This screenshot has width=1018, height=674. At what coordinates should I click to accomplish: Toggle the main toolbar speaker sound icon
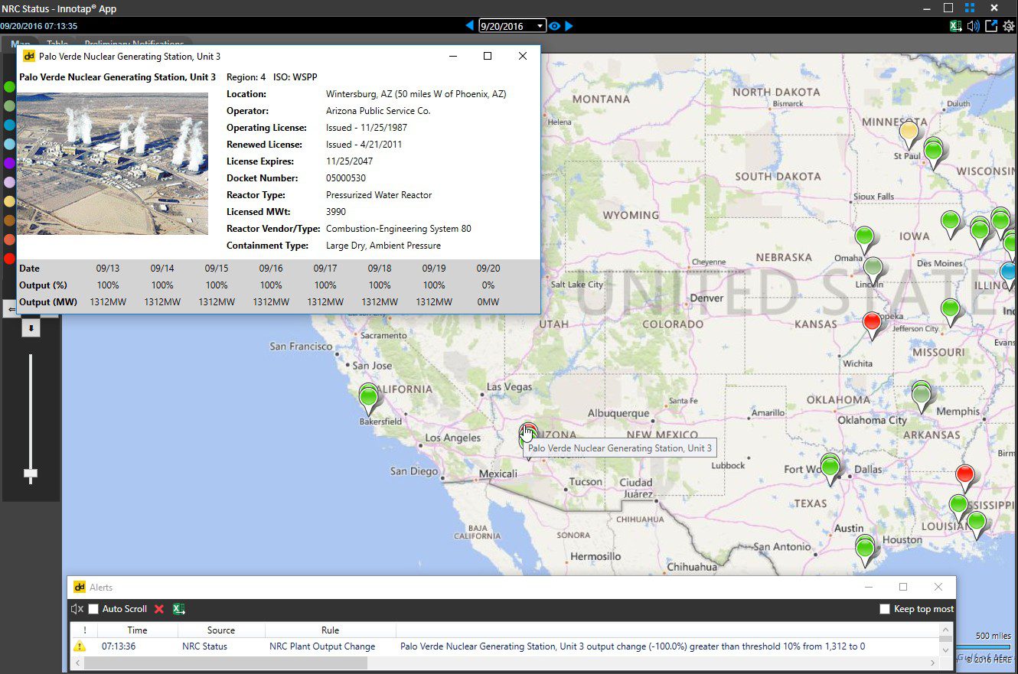click(x=973, y=26)
